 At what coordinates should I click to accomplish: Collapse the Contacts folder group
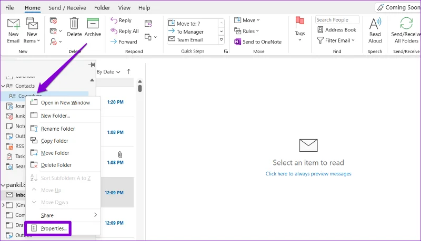click(3, 86)
